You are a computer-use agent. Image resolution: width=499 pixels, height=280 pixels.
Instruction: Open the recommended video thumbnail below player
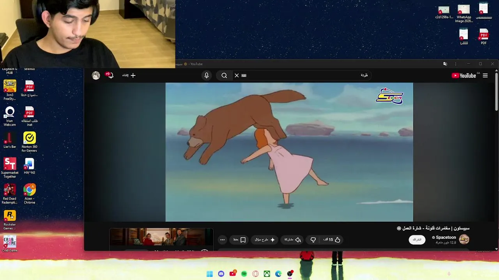click(161, 238)
